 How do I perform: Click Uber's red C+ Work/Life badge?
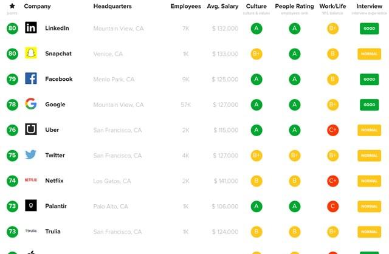[332, 129]
